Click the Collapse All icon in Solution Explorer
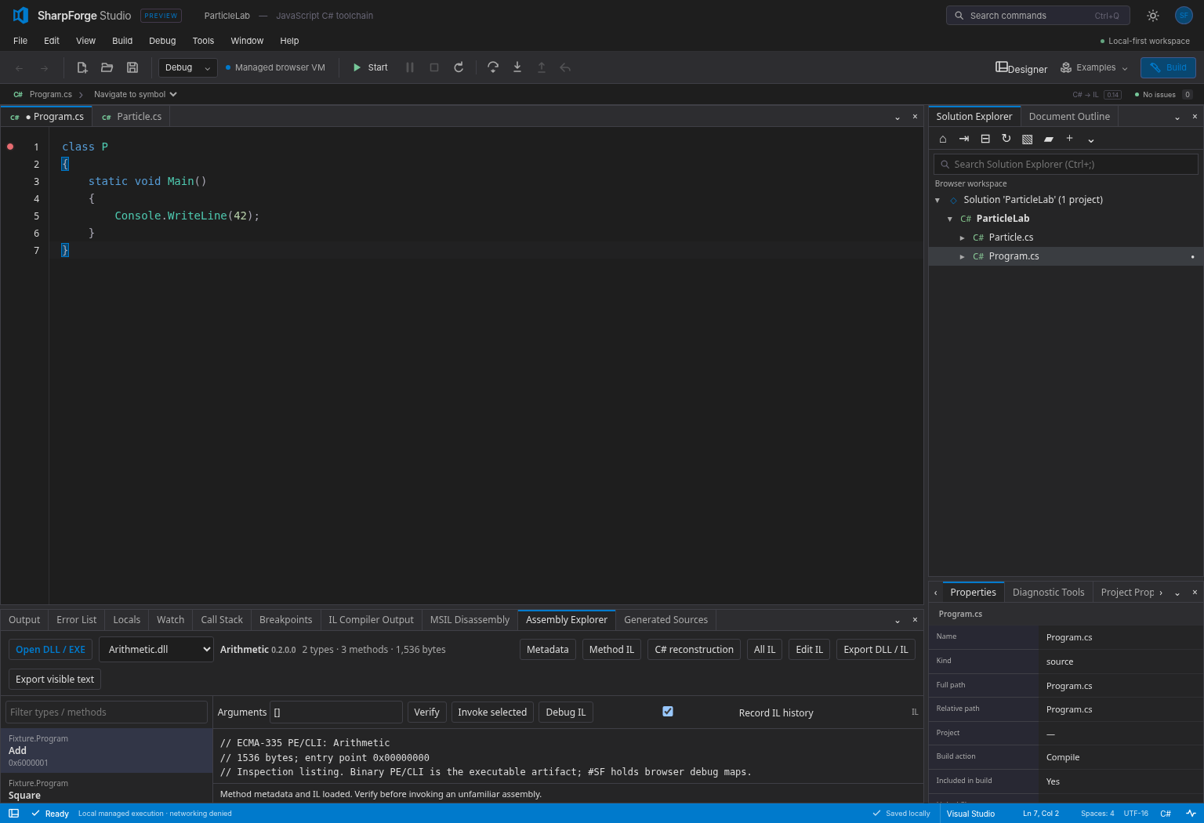The height and width of the screenshot is (823, 1204). [985, 139]
